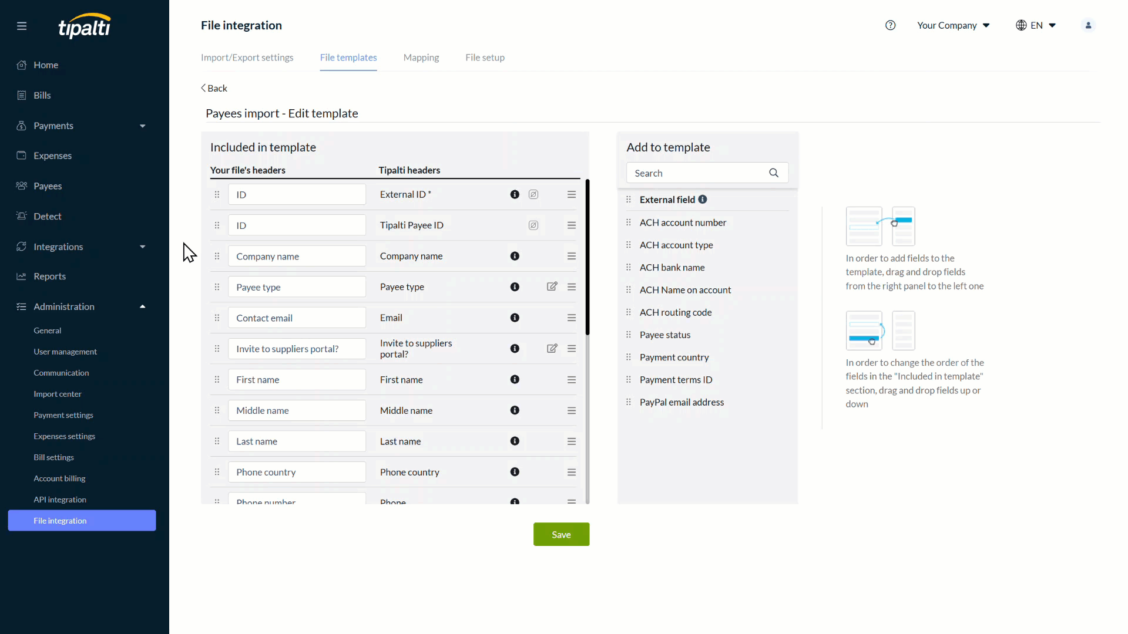Click the Payee type file header field
This screenshot has width=1128, height=634.
coord(297,287)
